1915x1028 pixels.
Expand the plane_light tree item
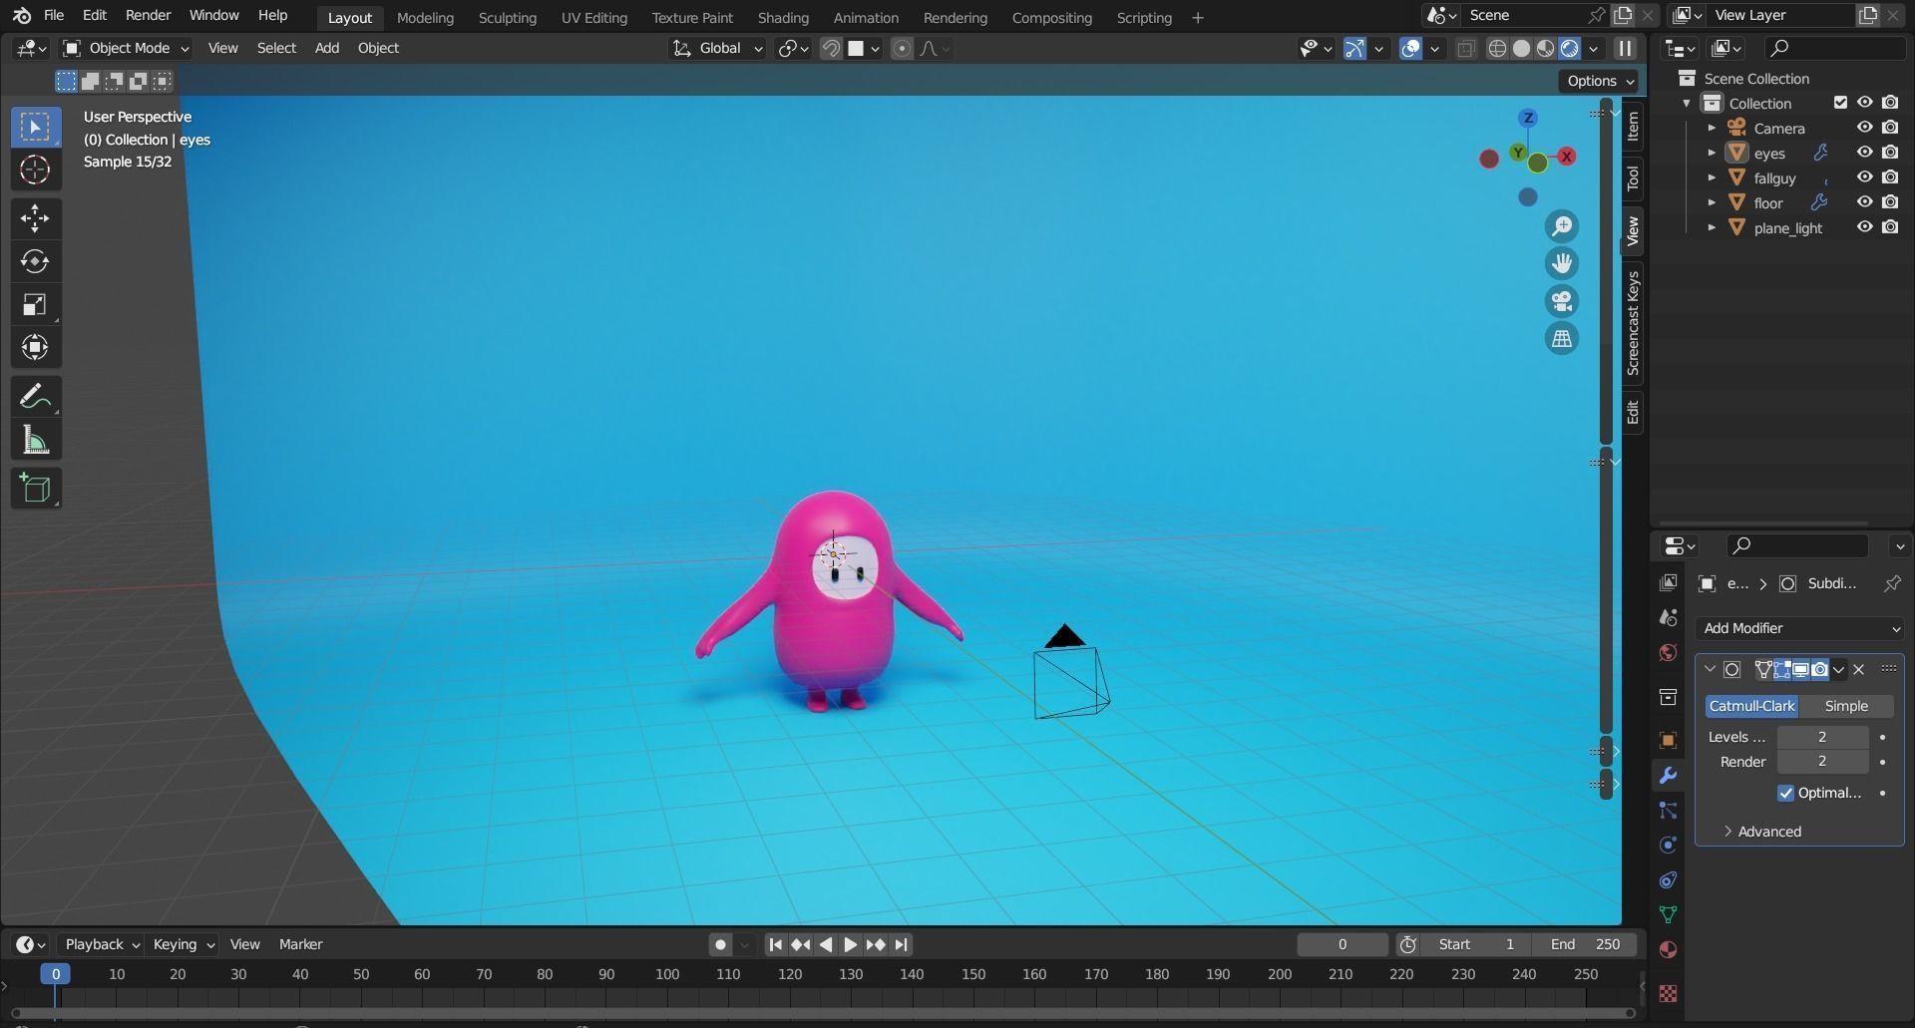[x=1712, y=227]
